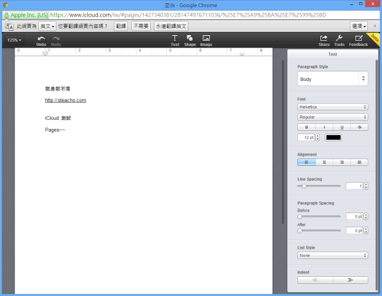Open the Feedback form
The height and width of the screenshot is (296, 382).
click(x=358, y=40)
